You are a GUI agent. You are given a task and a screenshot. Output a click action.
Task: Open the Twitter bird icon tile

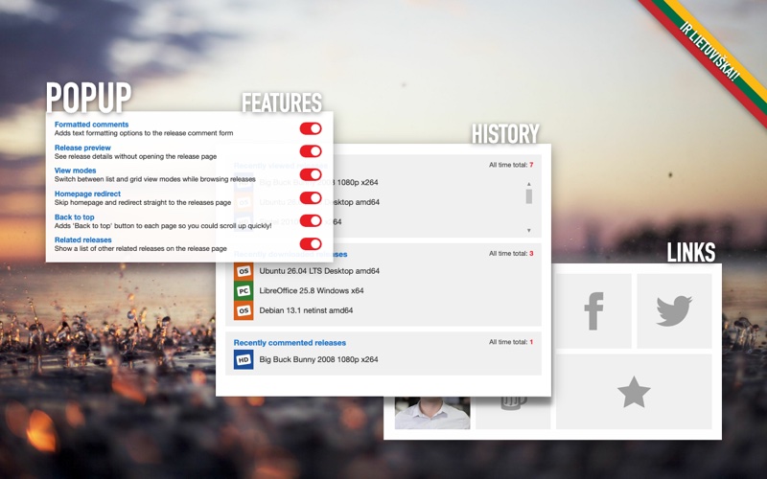674,310
